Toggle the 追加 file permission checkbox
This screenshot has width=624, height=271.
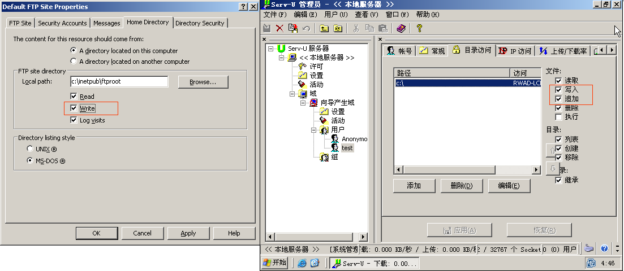(x=558, y=99)
